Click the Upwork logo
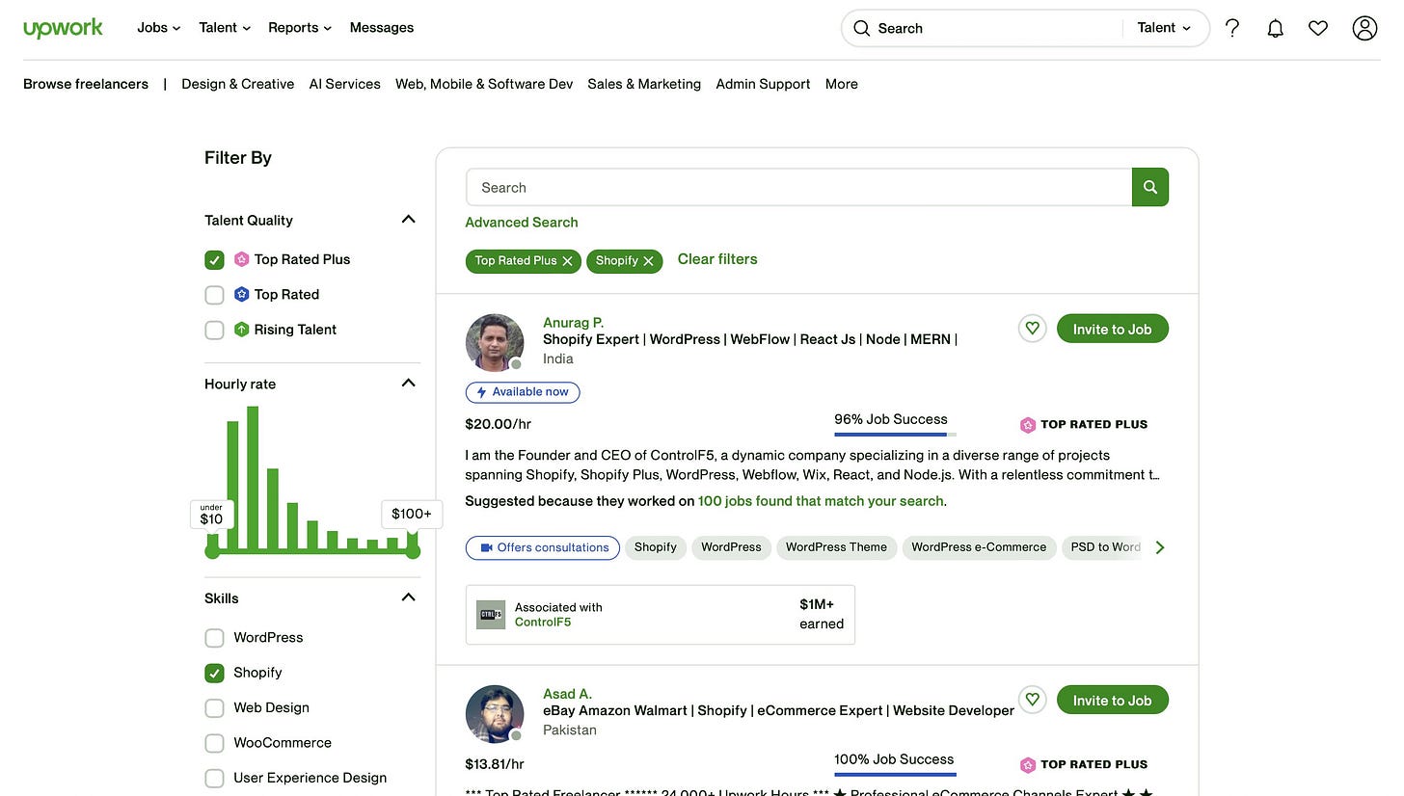The width and height of the screenshot is (1404, 796). [63, 28]
